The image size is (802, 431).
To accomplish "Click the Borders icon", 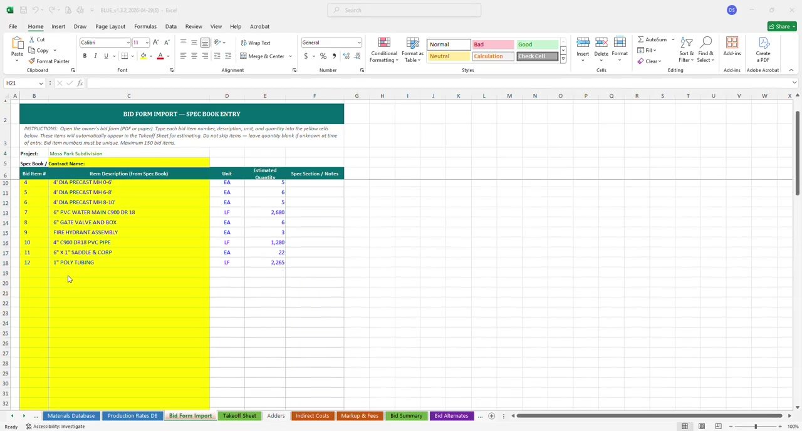I will [125, 56].
